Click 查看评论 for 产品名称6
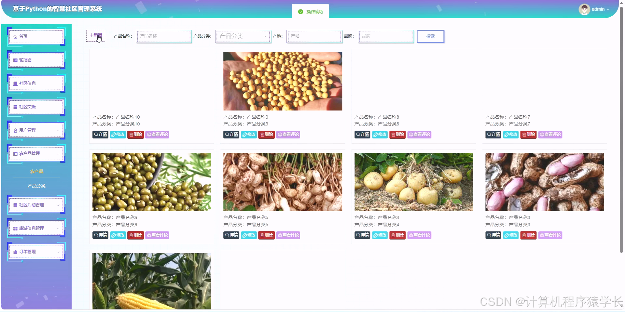The width and height of the screenshot is (625, 312). (x=157, y=235)
